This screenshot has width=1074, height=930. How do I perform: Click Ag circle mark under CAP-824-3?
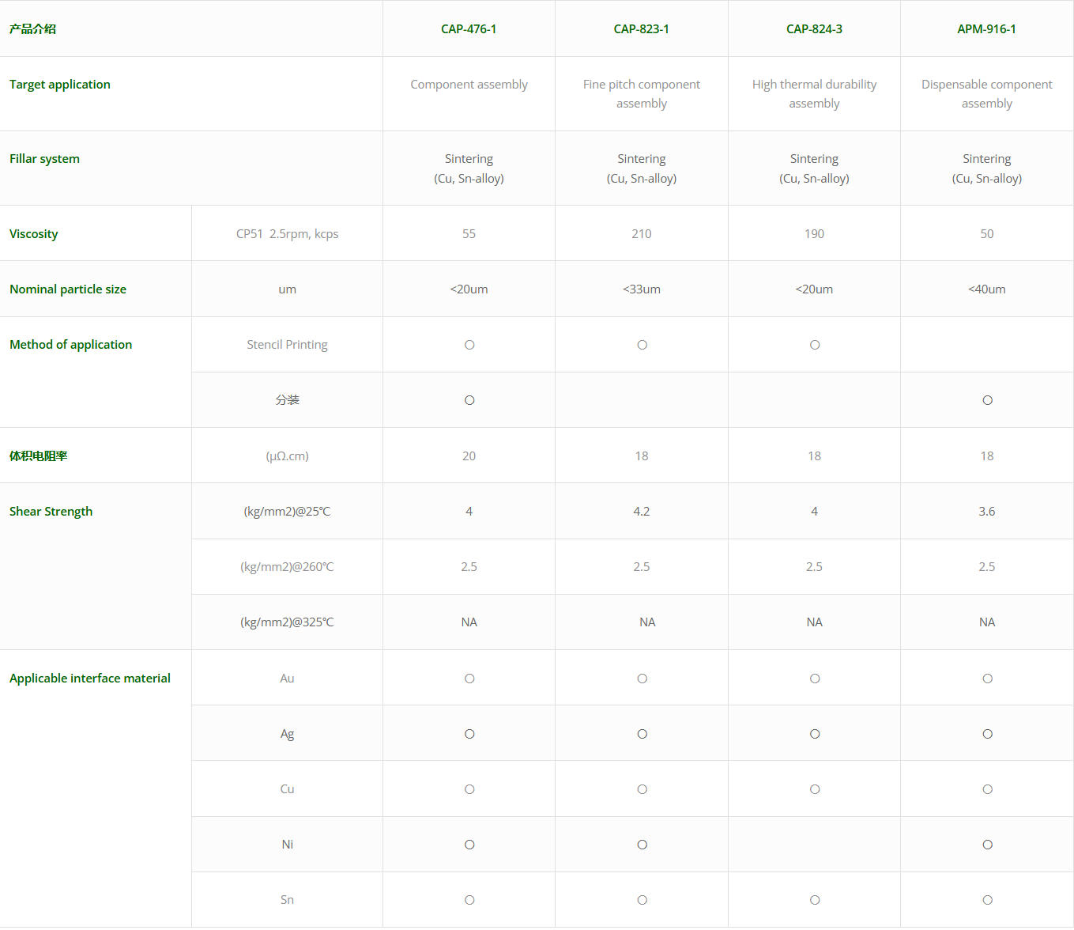(815, 734)
